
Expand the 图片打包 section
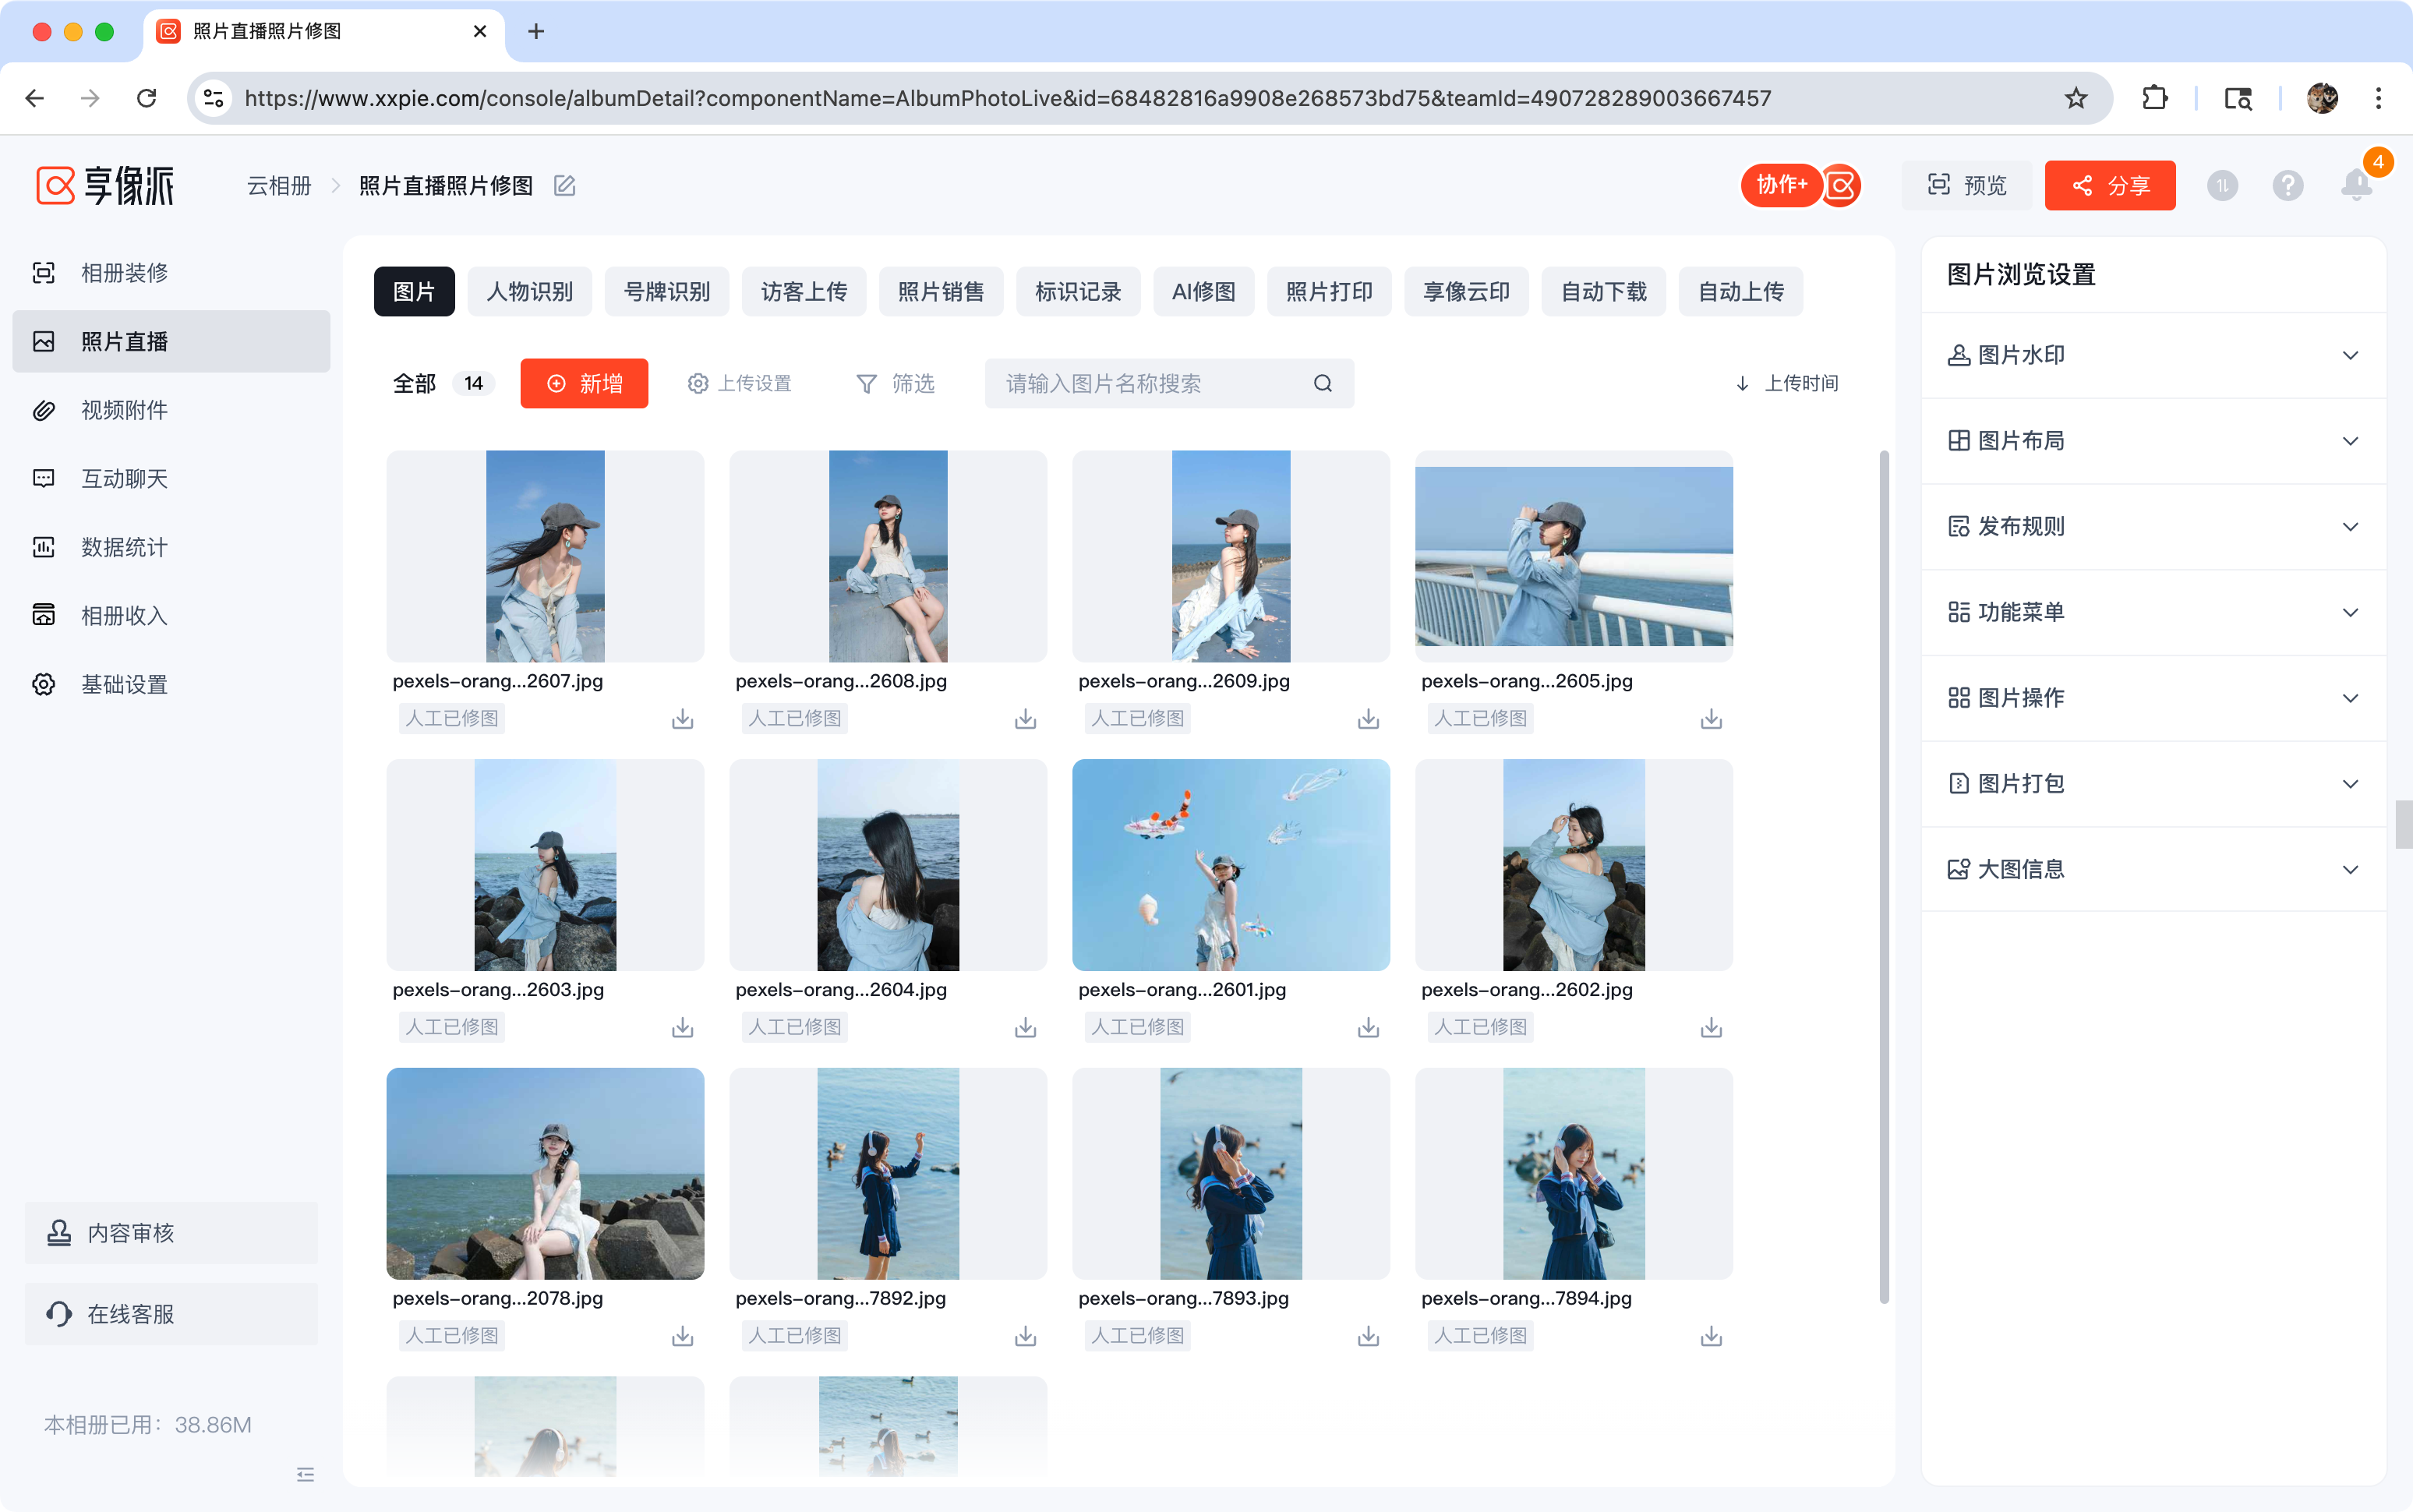(x=2153, y=784)
